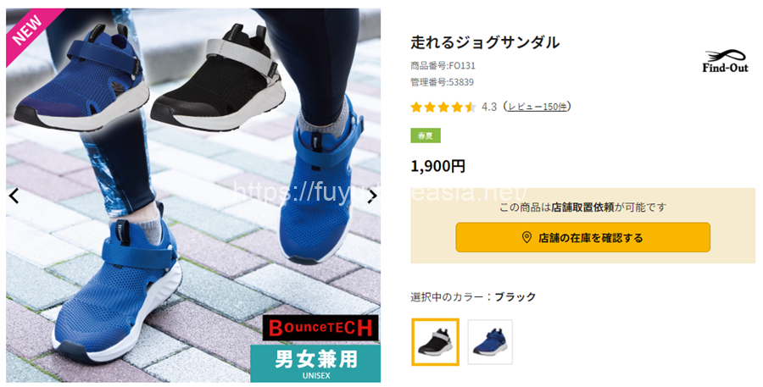Click the star rating icons
The height and width of the screenshot is (387, 763).
coord(443,107)
